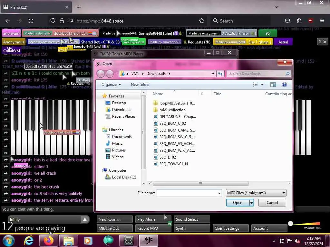The image size is (330, 247).
Task: Open the MIDI Files type dropdown
Action: [x=256, y=193]
